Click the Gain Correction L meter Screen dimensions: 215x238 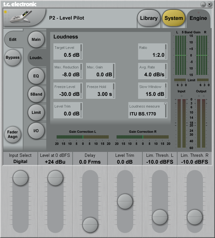point(83,137)
